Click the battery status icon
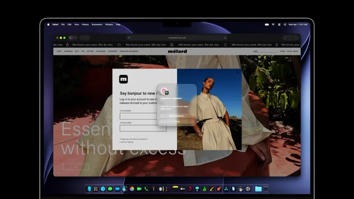The height and width of the screenshot is (199, 354). tap(267, 24)
